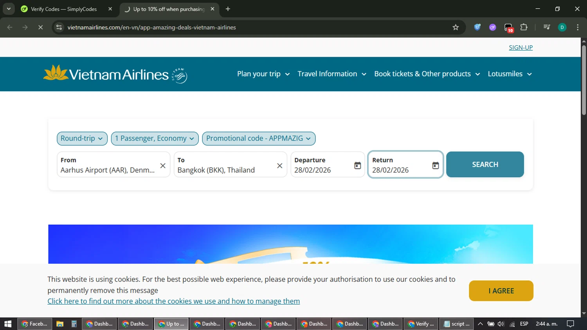Screen dimensions: 587x330
Task: Open the Wi-Fi network tray icon
Action: [x=512, y=324]
